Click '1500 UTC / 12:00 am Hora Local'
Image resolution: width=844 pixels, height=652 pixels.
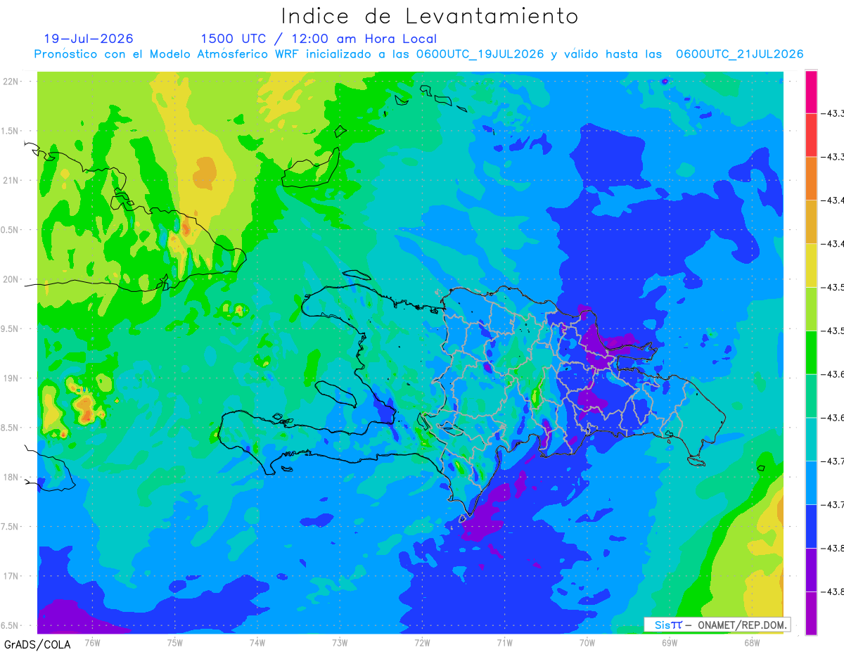[319, 39]
